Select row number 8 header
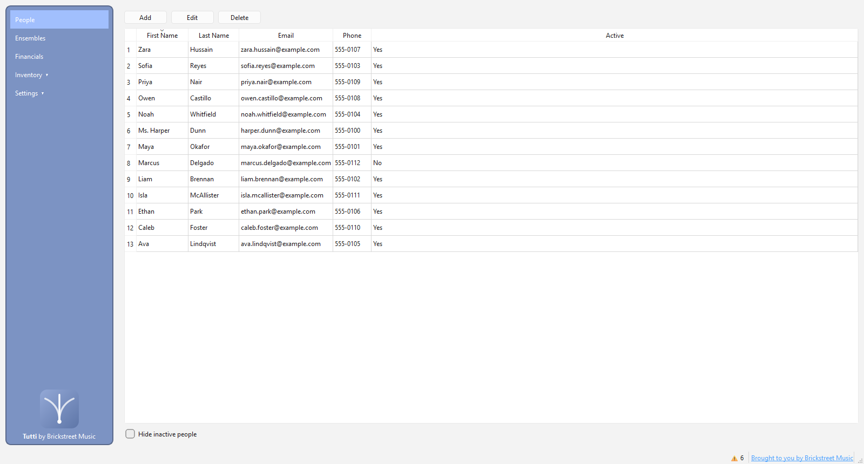This screenshot has height=464, width=864. [130, 163]
